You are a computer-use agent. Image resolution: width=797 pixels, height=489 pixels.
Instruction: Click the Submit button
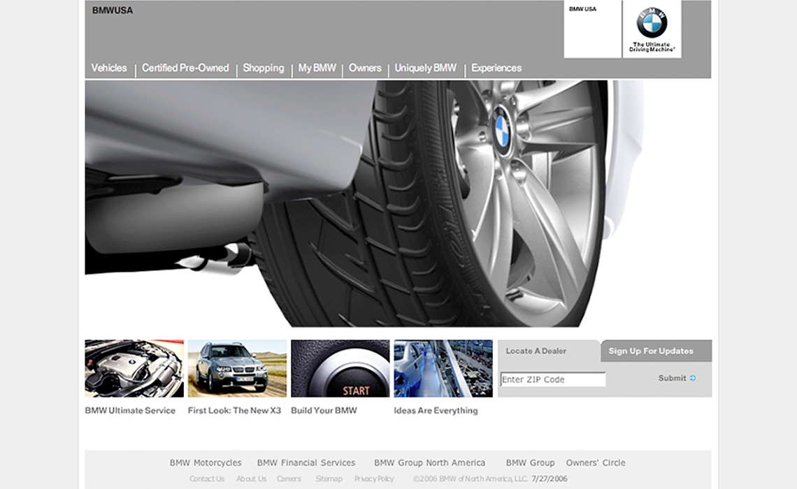pos(677,378)
